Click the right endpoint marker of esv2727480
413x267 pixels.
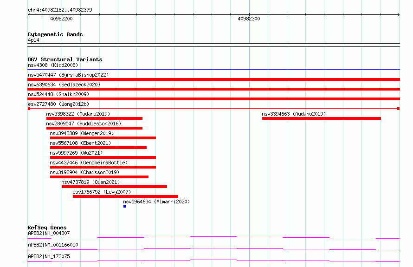click(399, 109)
